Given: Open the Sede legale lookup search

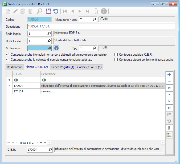Looking at the screenshot, I should point(49,34).
